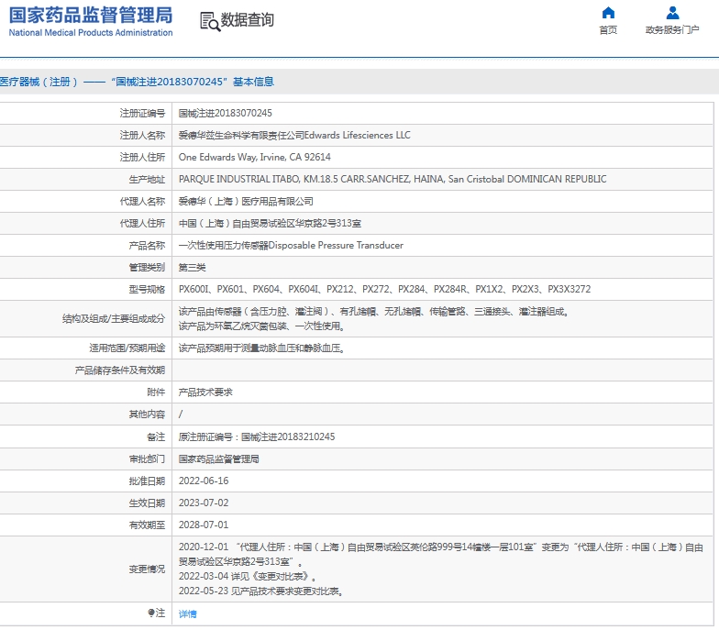Click the model list starting with PX600I
The width and height of the screenshot is (719, 630).
tap(385, 290)
